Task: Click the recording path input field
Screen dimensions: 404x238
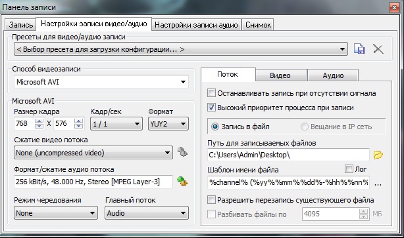Action: pos(288,155)
